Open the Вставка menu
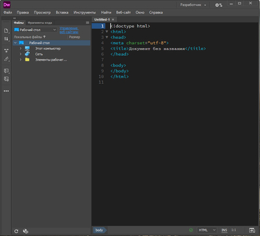 coord(62,12)
